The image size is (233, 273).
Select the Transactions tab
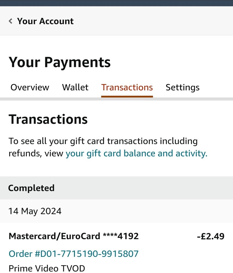pos(127,87)
